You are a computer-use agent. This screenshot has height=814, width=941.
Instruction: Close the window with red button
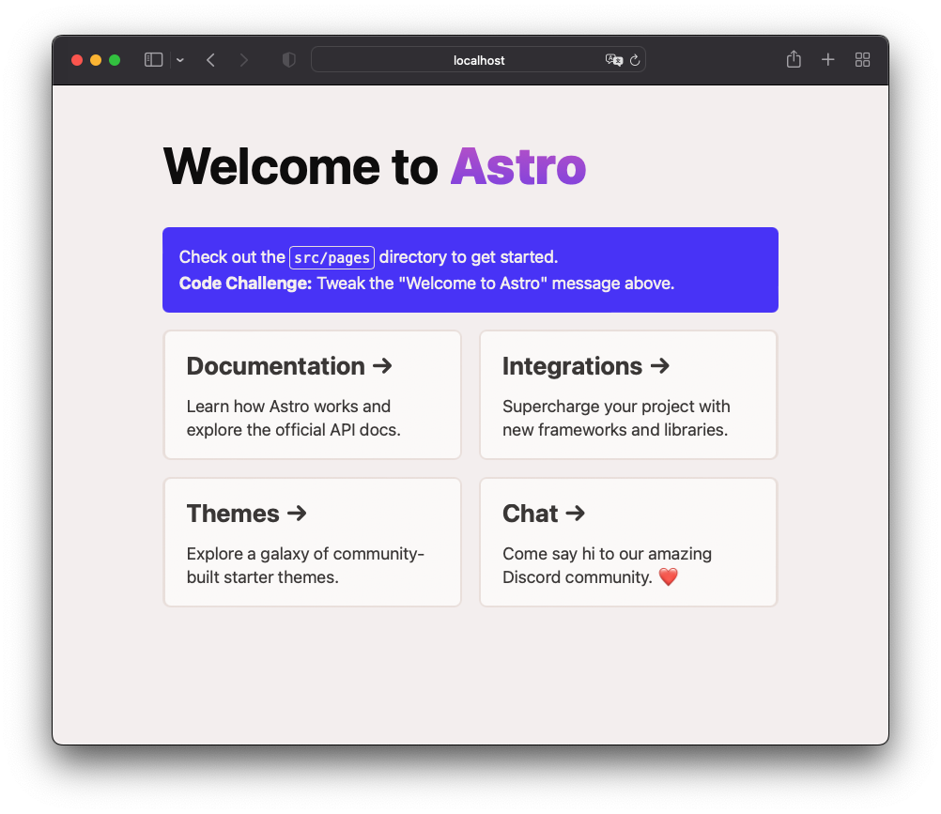tap(77, 60)
